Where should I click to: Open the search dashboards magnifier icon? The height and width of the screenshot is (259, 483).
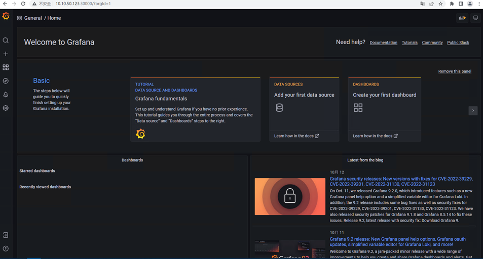6,40
